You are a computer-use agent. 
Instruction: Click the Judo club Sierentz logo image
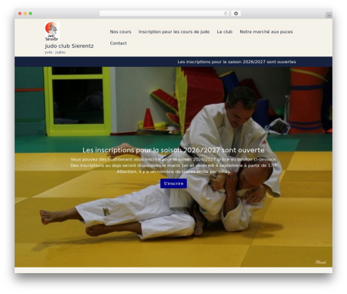(52, 31)
